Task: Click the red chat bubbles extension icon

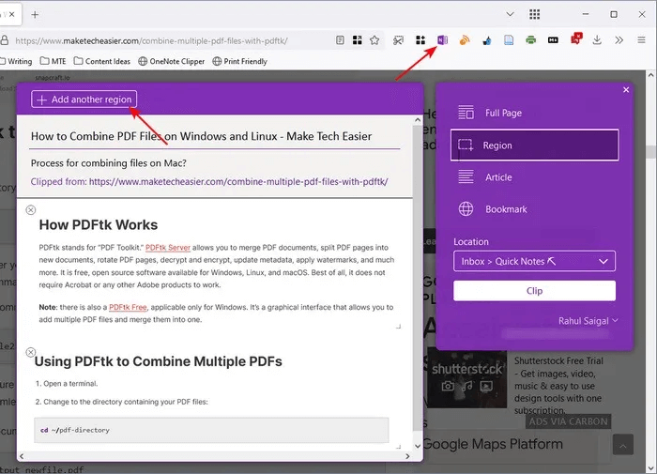Action: click(576, 39)
